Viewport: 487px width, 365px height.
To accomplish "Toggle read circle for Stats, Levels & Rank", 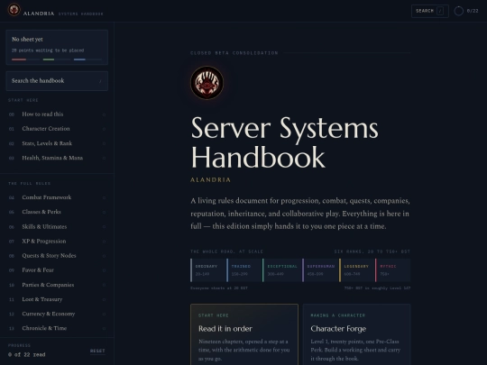I will point(104,143).
